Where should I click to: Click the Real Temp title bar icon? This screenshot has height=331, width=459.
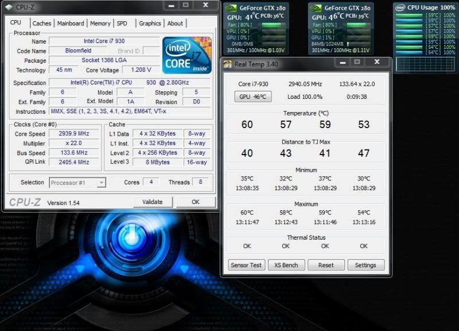pos(226,62)
